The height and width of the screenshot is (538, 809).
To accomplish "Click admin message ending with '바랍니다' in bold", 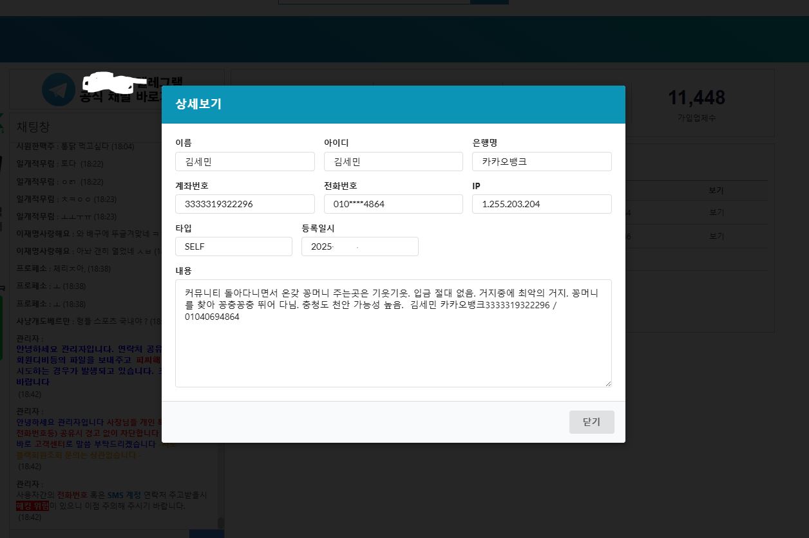I will tap(89, 366).
